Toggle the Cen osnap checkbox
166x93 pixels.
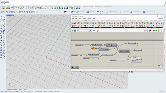pyautogui.click(x=20, y=92)
